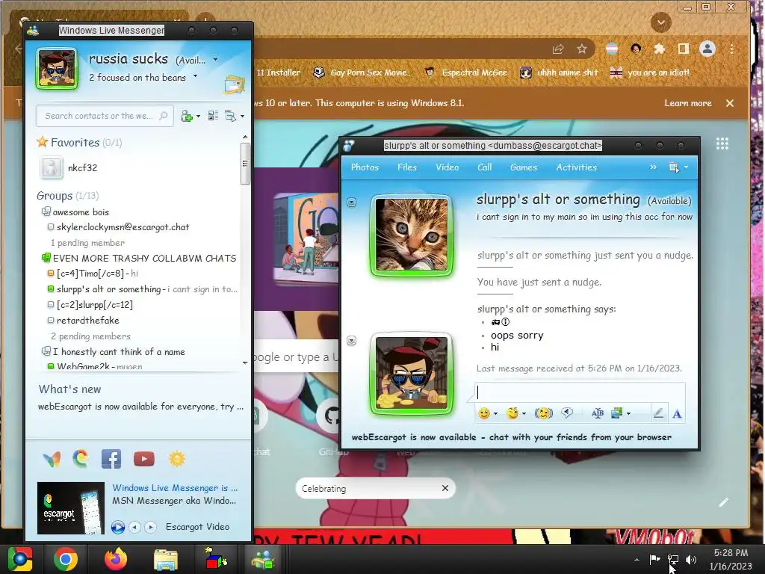This screenshot has height=574, width=765.
Task: Click Call in chat toolbar
Action: point(484,167)
